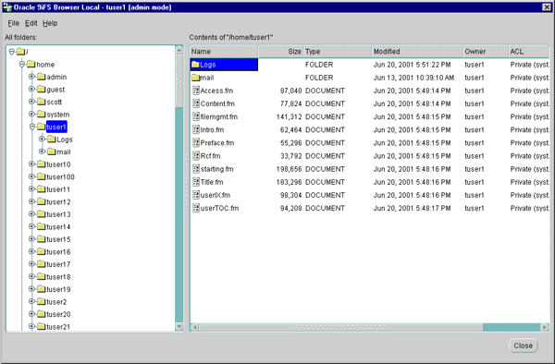Open the Help menu
The width and height of the screenshot is (555, 364).
(50, 23)
